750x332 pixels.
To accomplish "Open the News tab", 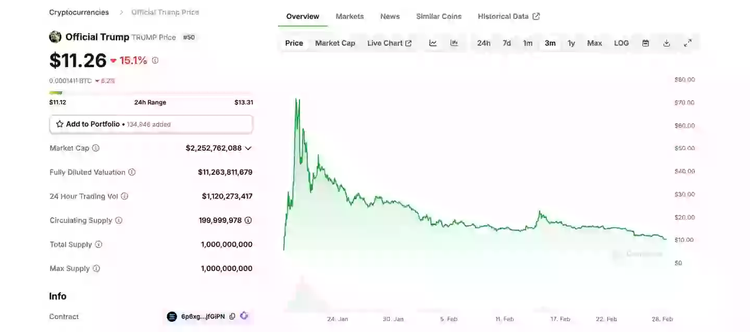I will pos(390,16).
